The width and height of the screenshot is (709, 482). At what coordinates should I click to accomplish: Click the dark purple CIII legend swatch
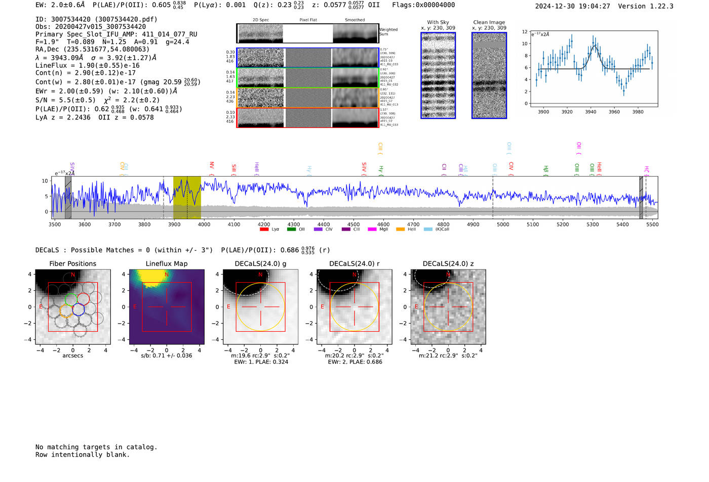coord(345,230)
